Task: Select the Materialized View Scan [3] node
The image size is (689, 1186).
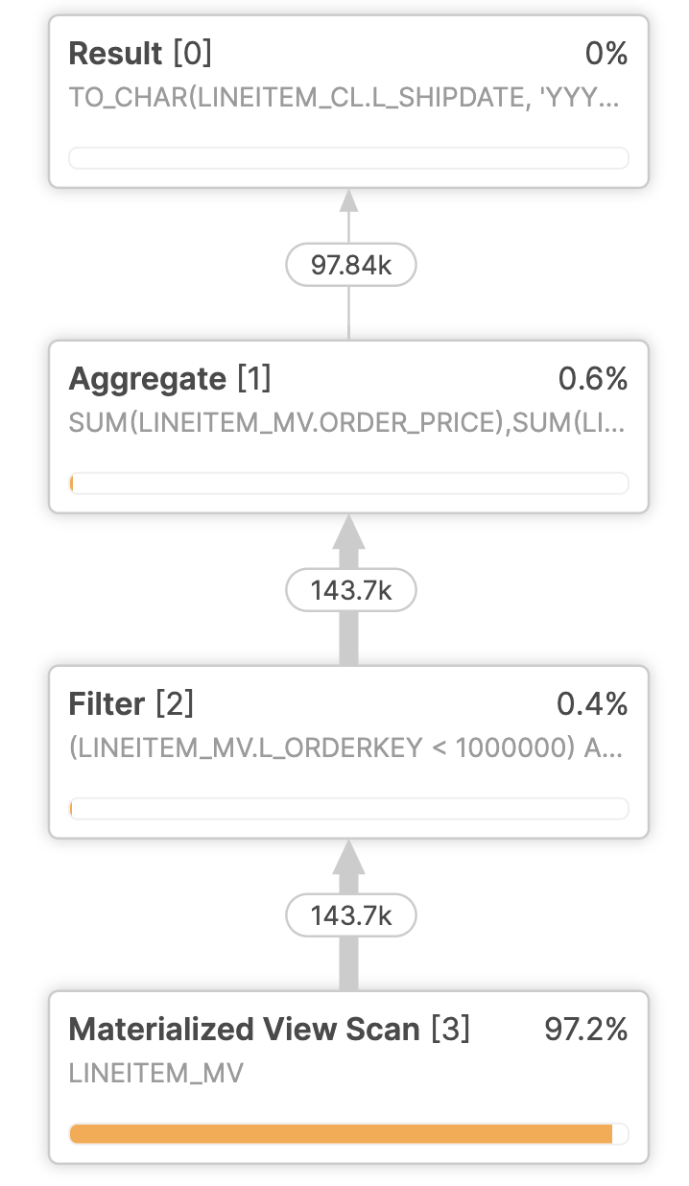Action: [x=269, y=1030]
